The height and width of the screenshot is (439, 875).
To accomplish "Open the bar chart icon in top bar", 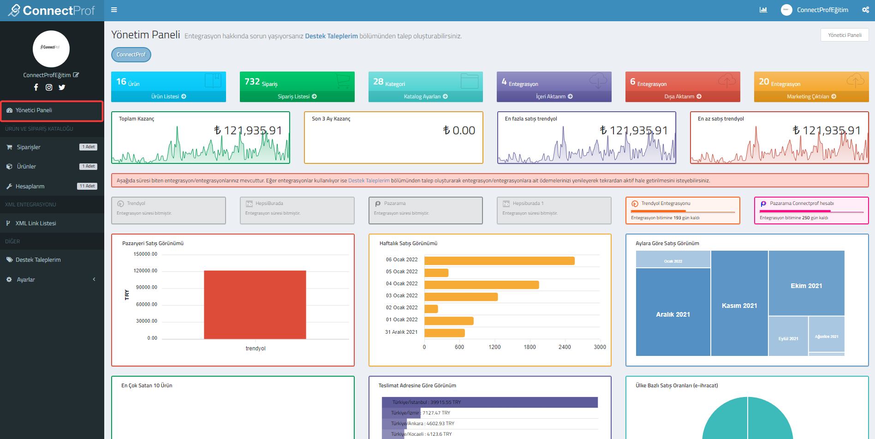I will click(x=763, y=10).
